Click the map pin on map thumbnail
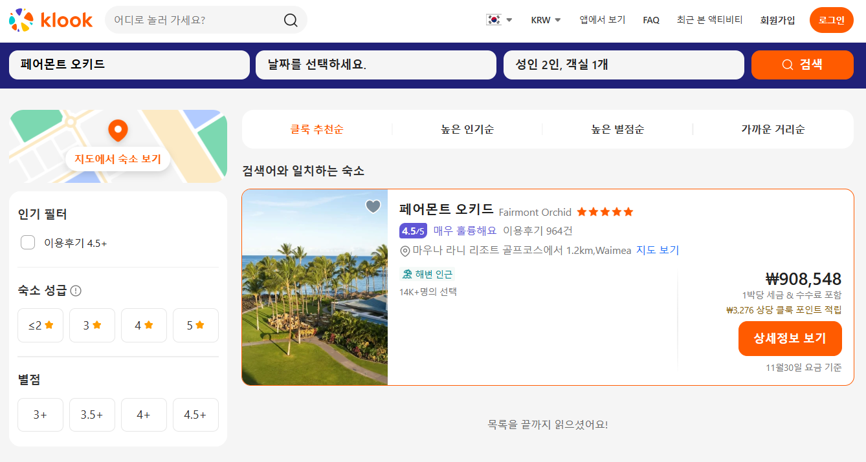 click(118, 130)
